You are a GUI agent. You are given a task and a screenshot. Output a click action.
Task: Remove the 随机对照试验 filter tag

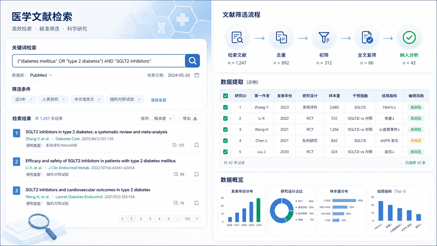click(139, 99)
